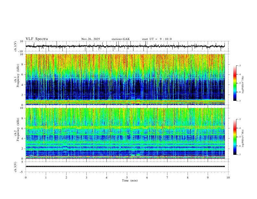Click the "5" tick on the time axis
The width and height of the screenshot is (257, 199).
pos(127,178)
